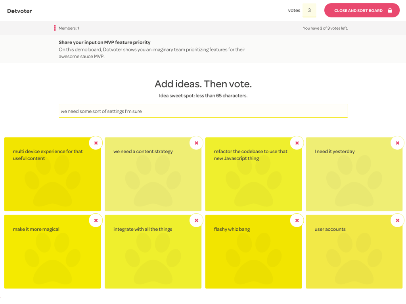This screenshot has width=406, height=304.
Task: Delete the "flashy whiz bang" idea card
Action: (x=297, y=220)
